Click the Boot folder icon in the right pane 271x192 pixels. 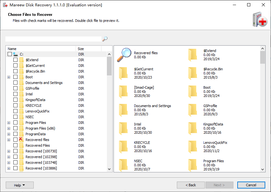point(192,92)
